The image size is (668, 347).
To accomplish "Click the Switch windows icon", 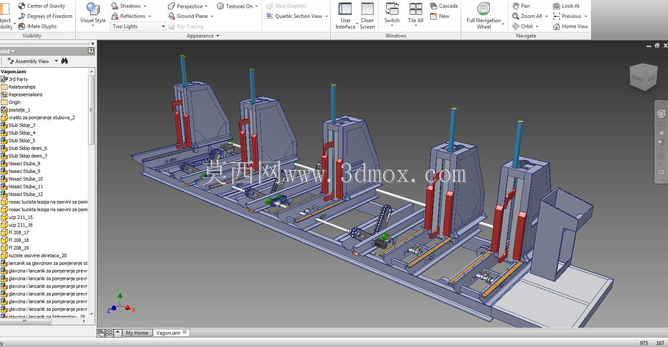I will [392, 9].
